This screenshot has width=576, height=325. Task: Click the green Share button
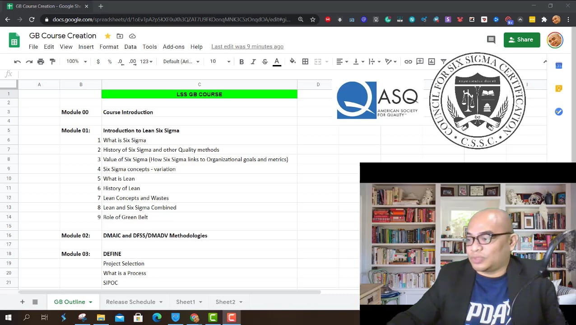point(522,40)
